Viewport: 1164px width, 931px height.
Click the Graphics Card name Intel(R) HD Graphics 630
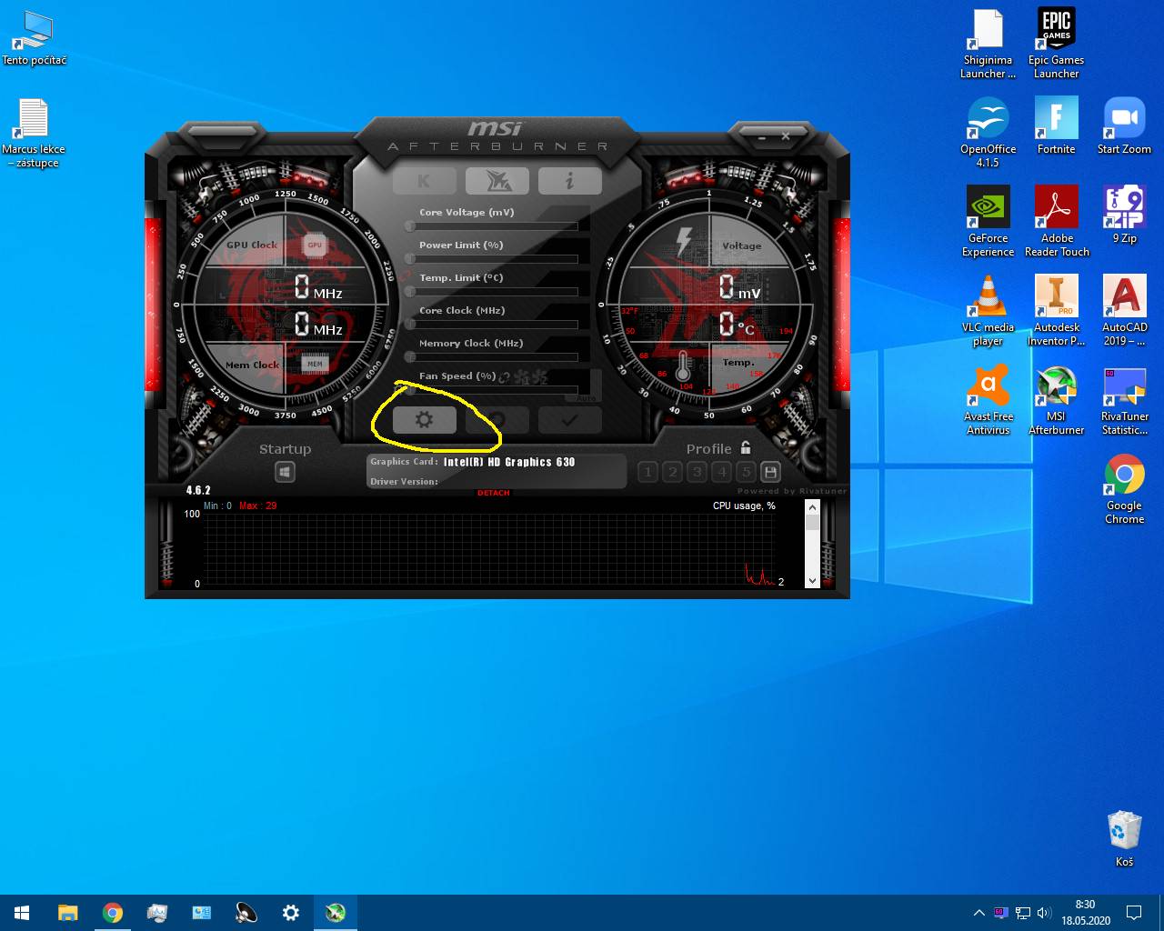(x=509, y=462)
